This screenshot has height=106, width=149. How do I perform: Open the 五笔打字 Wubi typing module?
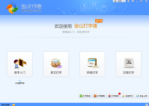click(128, 64)
